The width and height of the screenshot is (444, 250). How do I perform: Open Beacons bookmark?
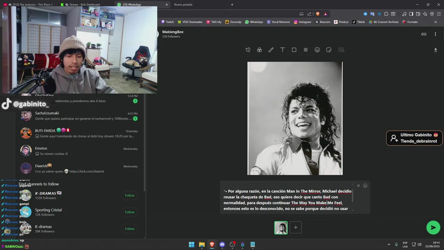coord(323,22)
